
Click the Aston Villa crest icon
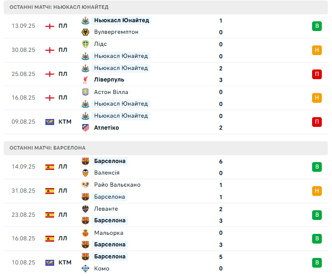point(85,92)
